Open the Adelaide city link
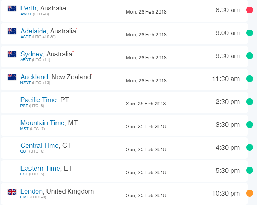 tap(33, 31)
